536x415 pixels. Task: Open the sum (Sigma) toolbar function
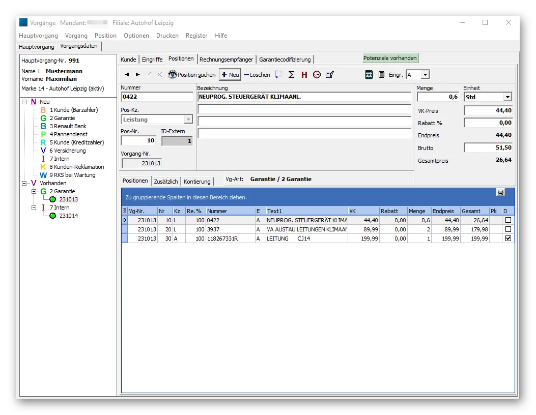291,74
